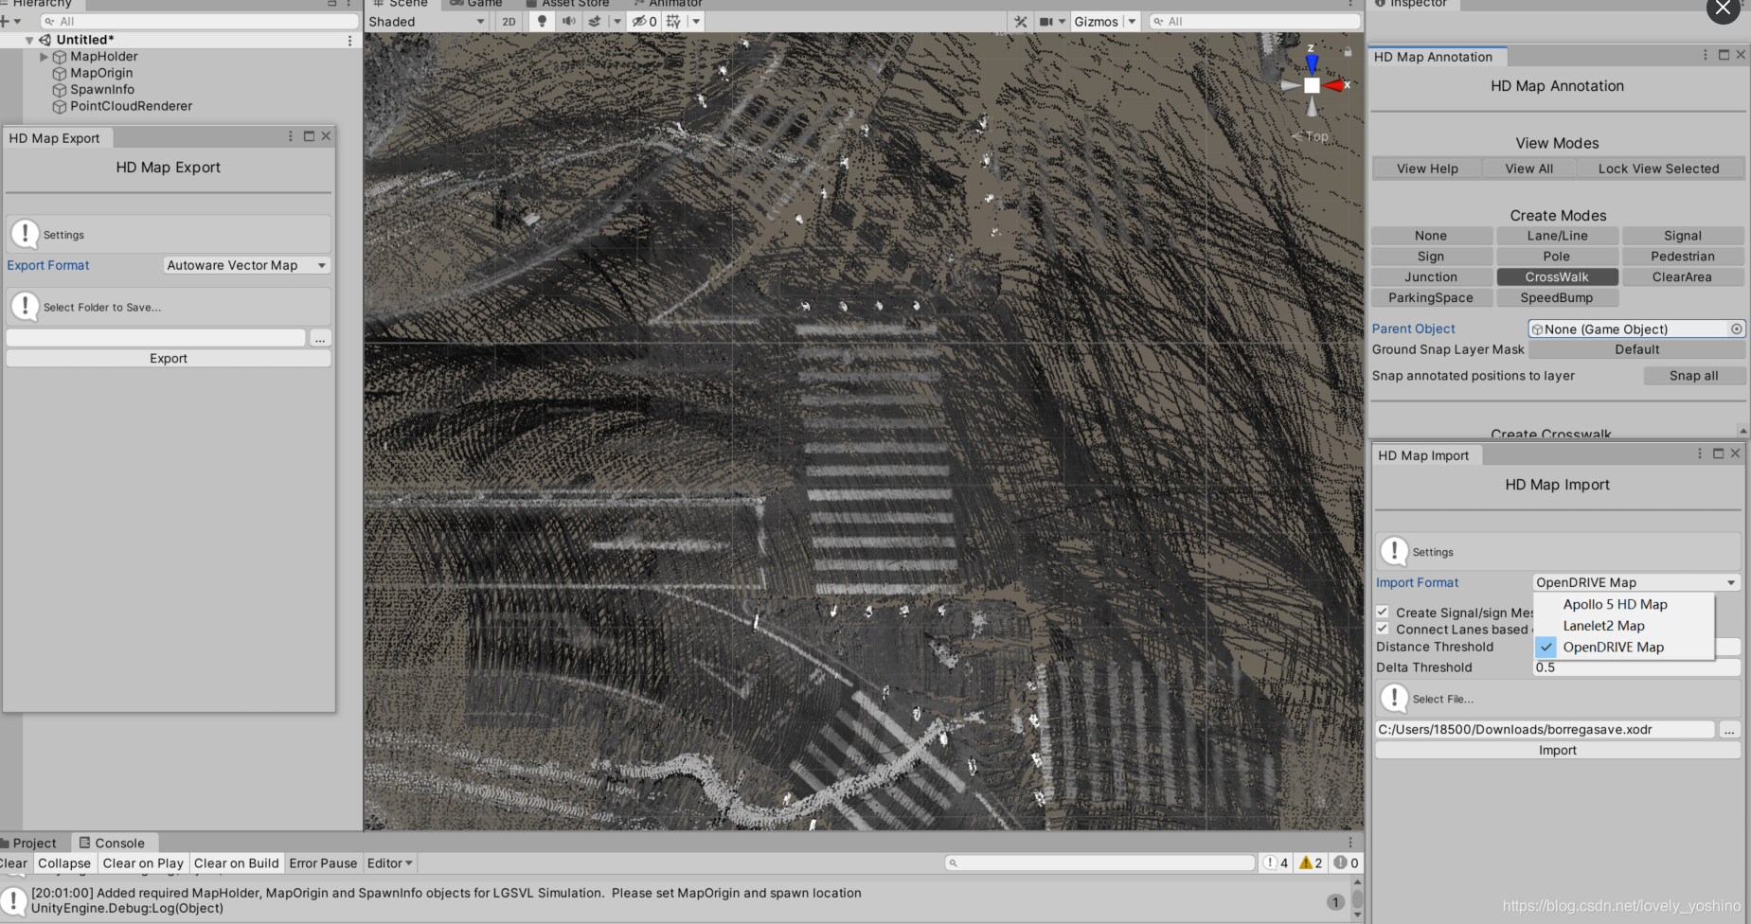Toggle Clear on Build in console
The image size is (1751, 924).
click(x=237, y=863)
